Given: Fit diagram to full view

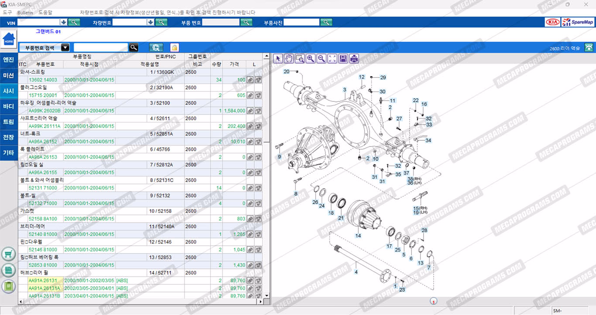Looking at the screenshot, I should pyautogui.click(x=332, y=58).
